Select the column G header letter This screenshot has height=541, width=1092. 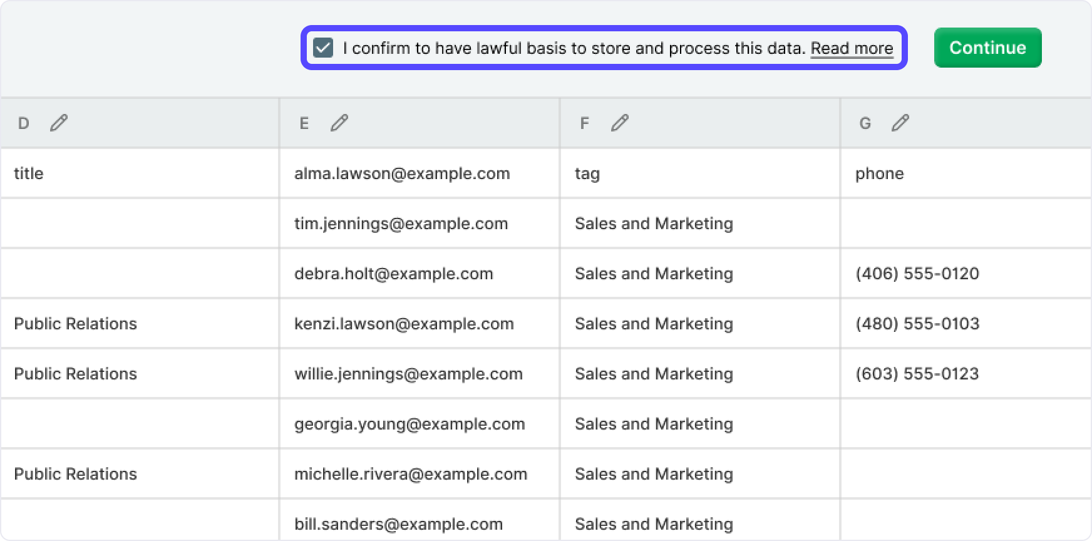click(865, 123)
